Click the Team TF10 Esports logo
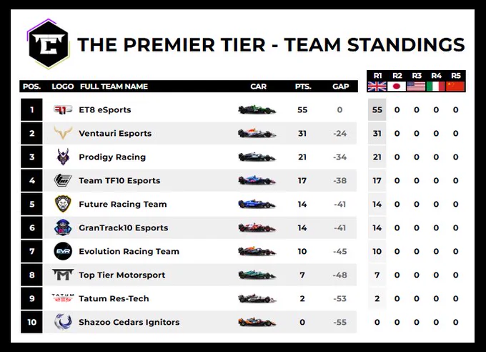 (x=63, y=180)
